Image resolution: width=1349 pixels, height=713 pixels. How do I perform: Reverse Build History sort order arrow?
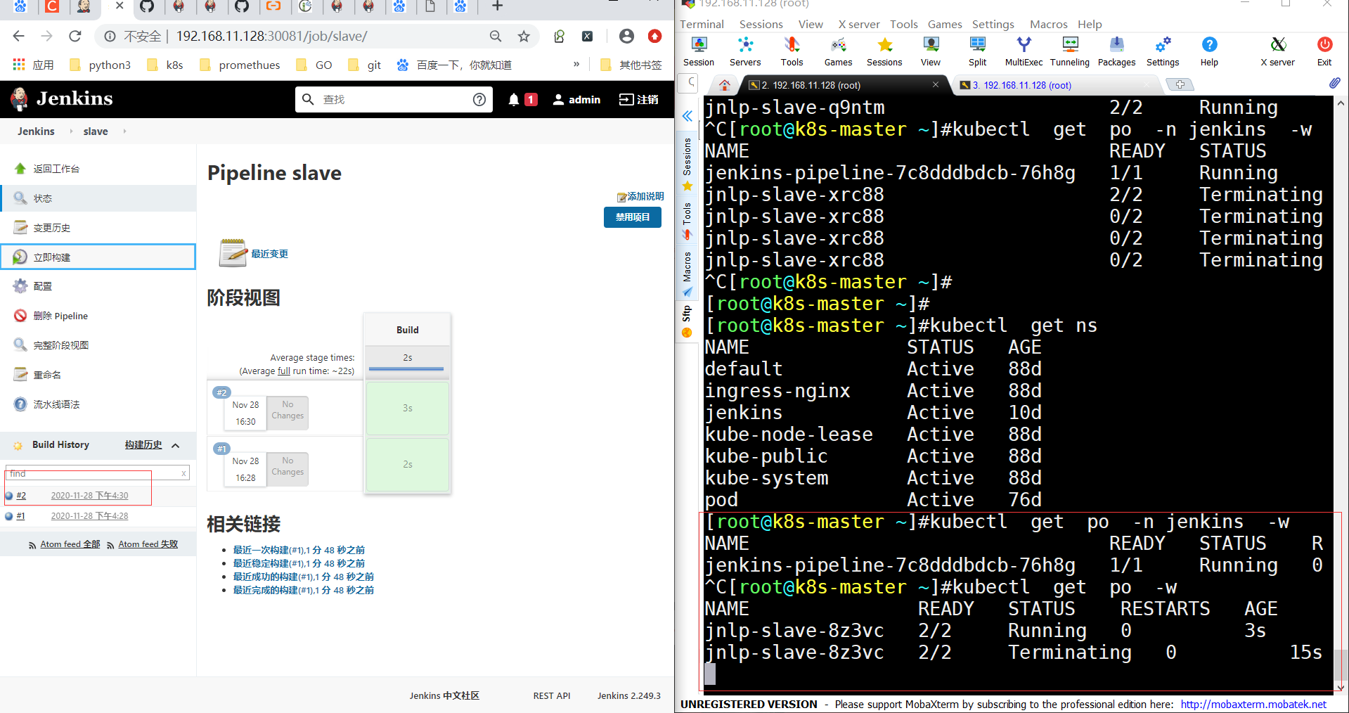(175, 445)
